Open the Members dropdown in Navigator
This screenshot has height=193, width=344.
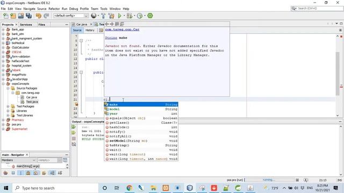tap(18, 160)
